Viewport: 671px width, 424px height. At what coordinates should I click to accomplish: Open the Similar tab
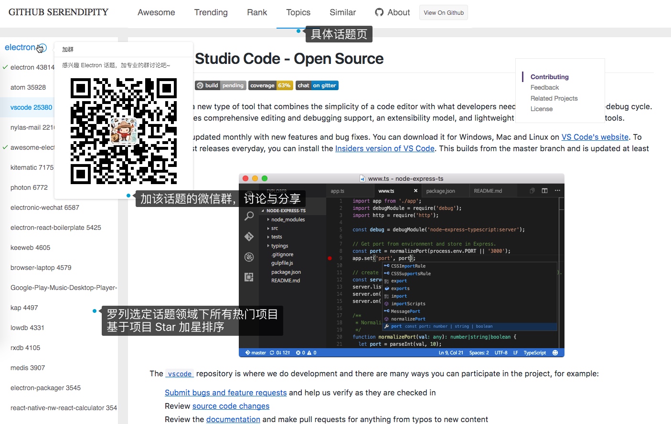(343, 12)
